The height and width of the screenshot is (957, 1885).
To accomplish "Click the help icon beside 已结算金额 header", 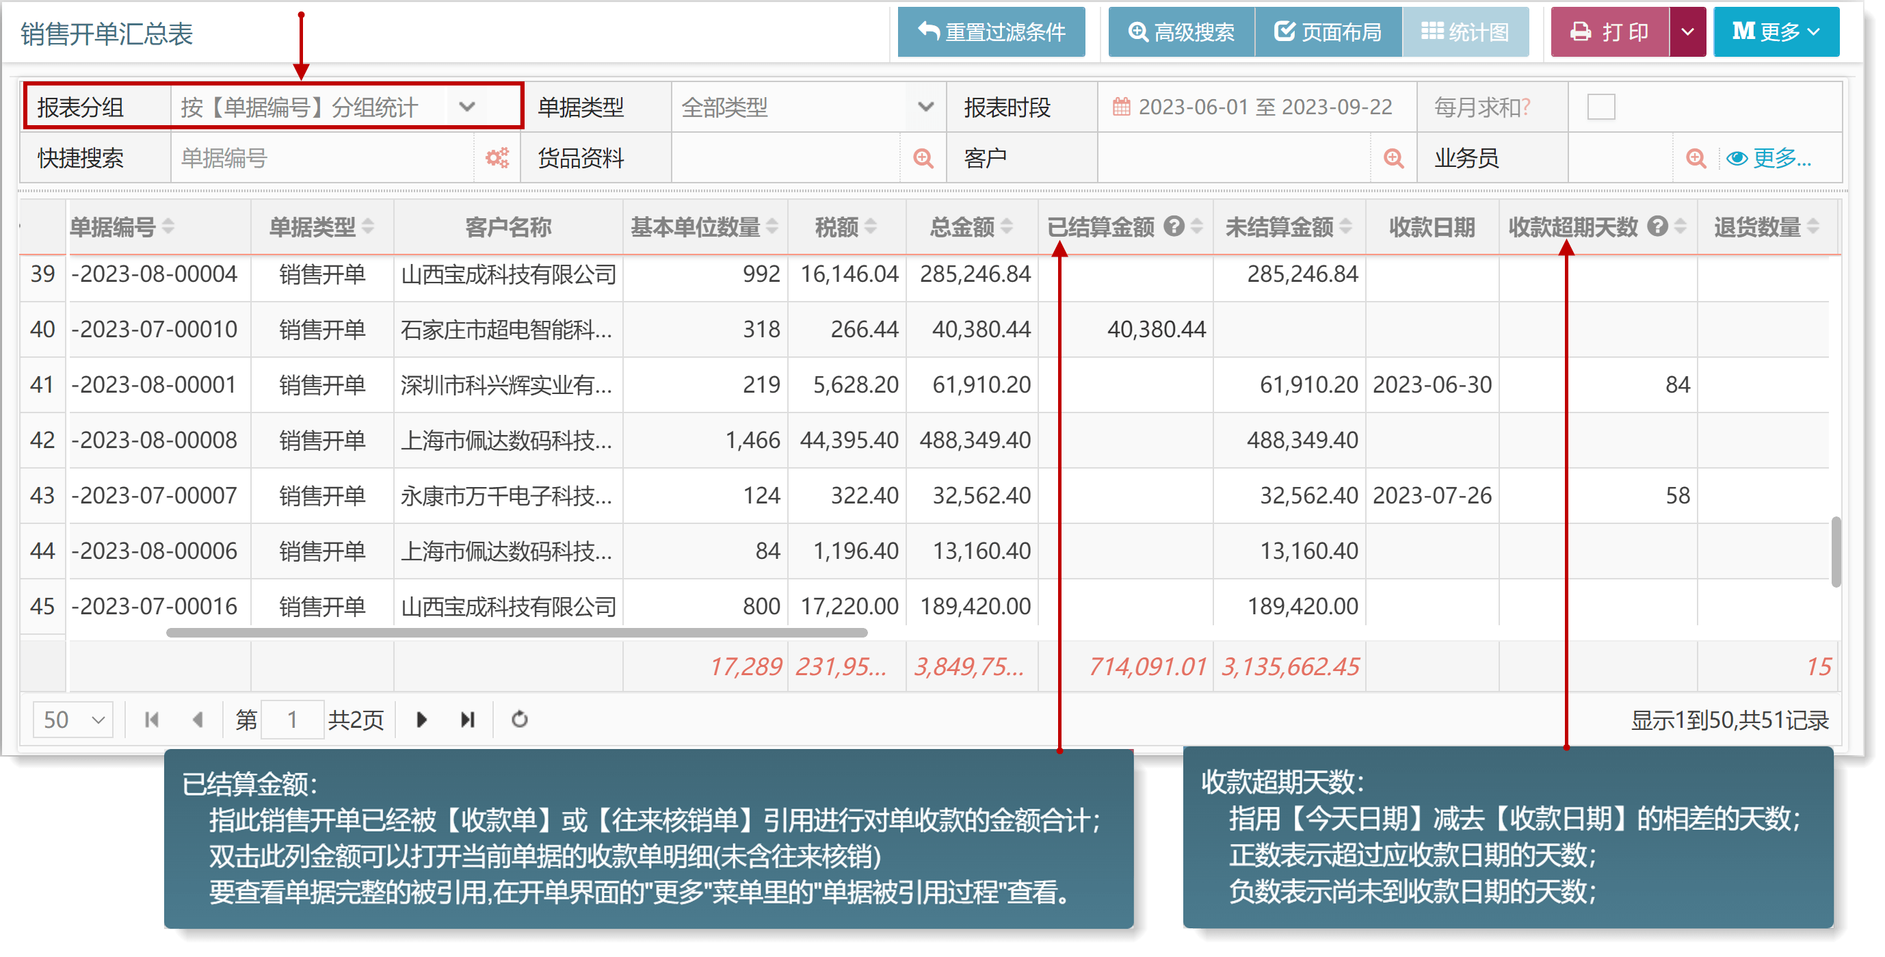I will 1174,227.
